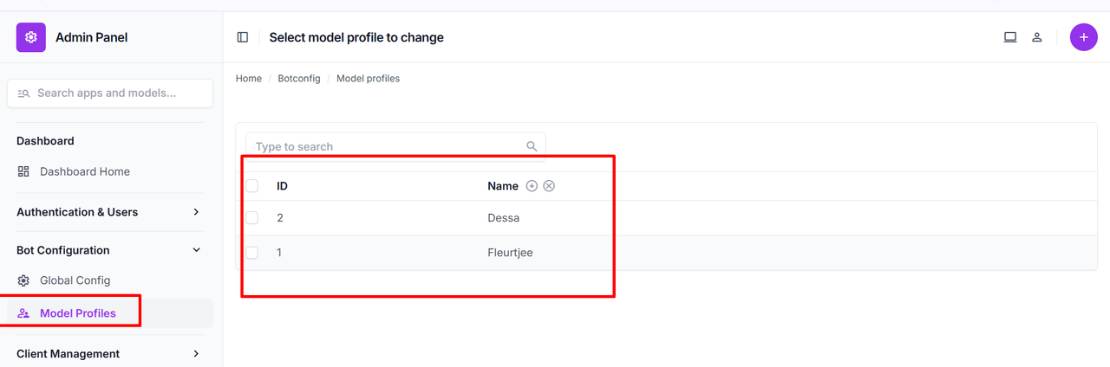Click the monitor theme icon

(x=1010, y=37)
